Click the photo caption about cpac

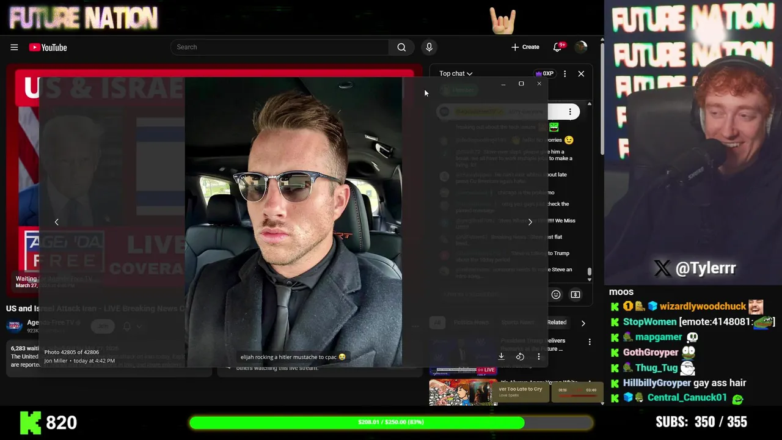[x=293, y=357]
